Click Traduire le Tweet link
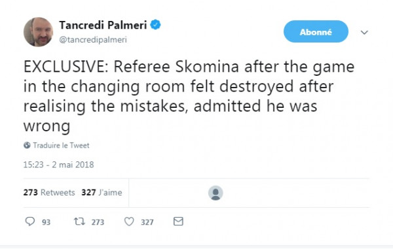The height and width of the screenshot is (249, 393). pyautogui.click(x=61, y=145)
